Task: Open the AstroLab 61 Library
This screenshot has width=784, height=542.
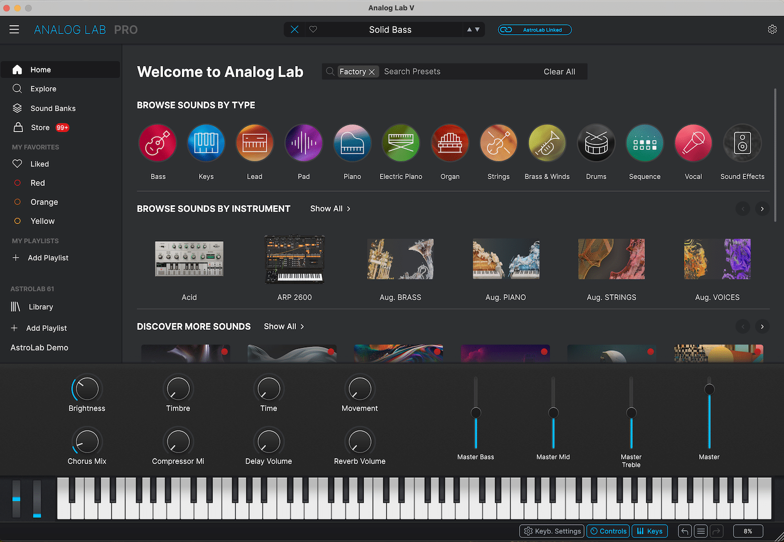Action: (x=32, y=307)
